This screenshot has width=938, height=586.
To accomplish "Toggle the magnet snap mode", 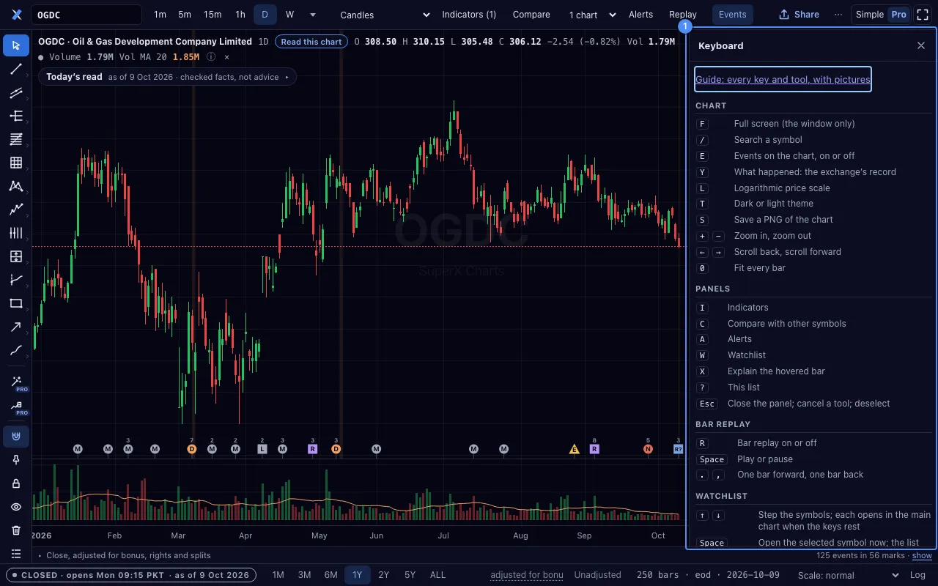I will 16,437.
